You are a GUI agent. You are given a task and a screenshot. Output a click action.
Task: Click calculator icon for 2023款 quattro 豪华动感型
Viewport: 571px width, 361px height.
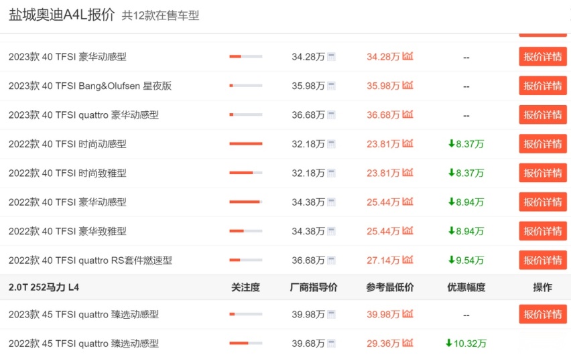(331, 115)
